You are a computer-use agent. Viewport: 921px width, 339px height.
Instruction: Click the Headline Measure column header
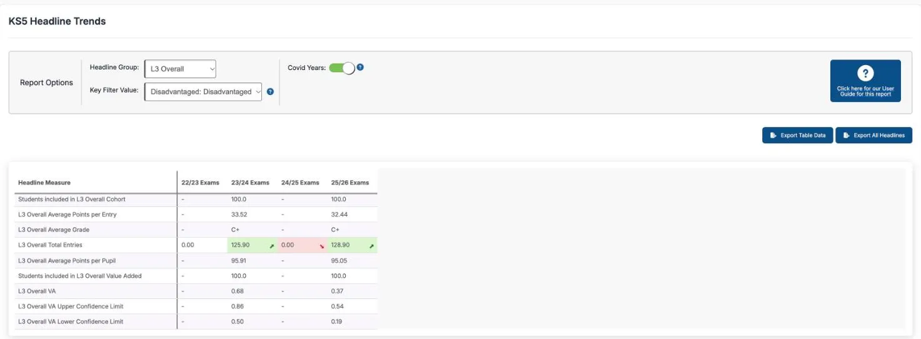tap(44, 183)
